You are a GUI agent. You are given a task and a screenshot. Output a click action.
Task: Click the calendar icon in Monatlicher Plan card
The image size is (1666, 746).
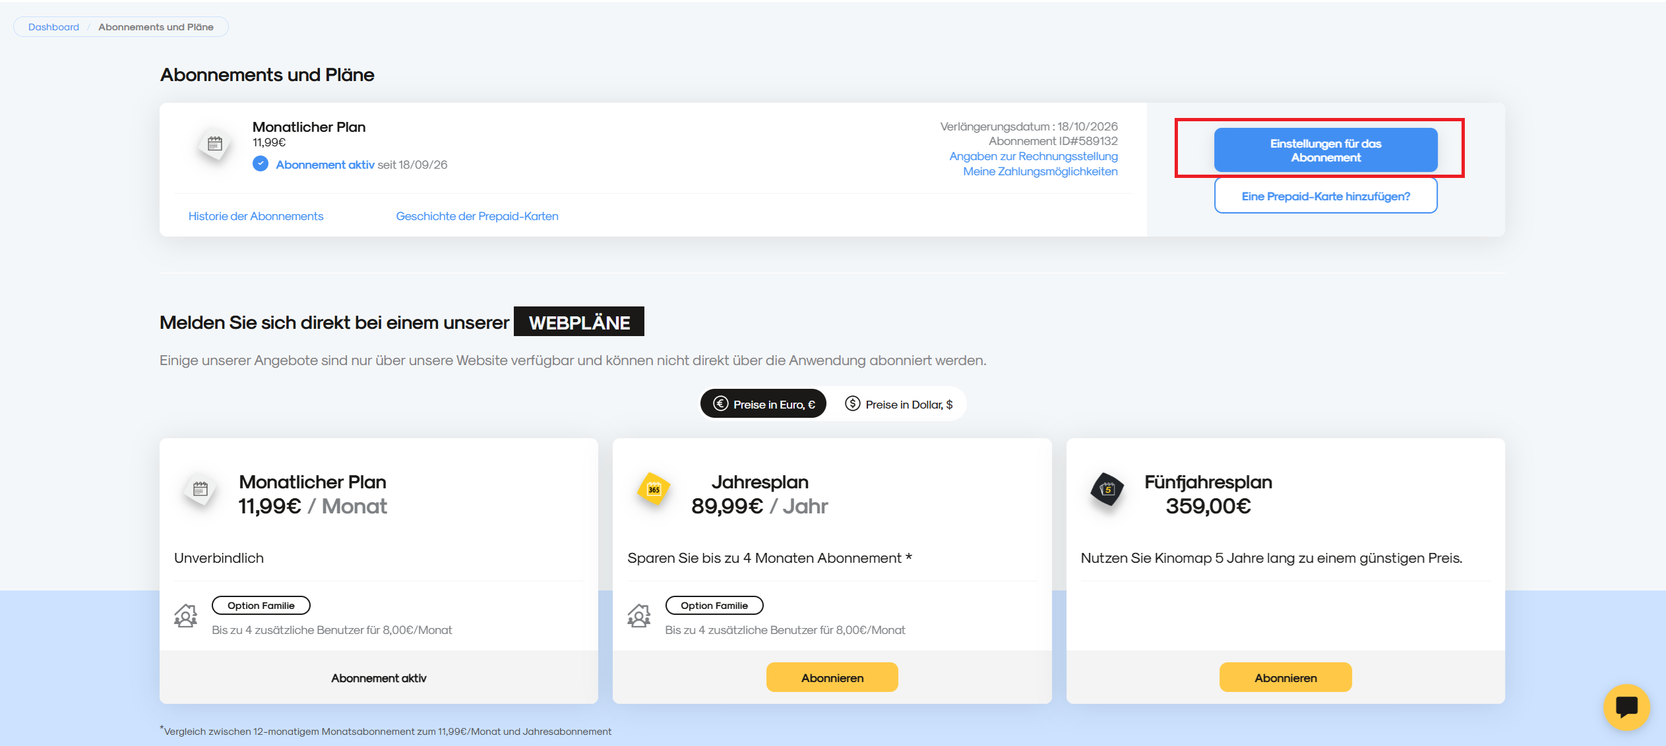pyautogui.click(x=201, y=489)
